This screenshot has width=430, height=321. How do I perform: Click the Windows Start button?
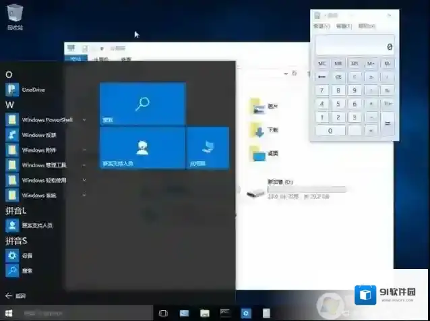click(x=9, y=313)
